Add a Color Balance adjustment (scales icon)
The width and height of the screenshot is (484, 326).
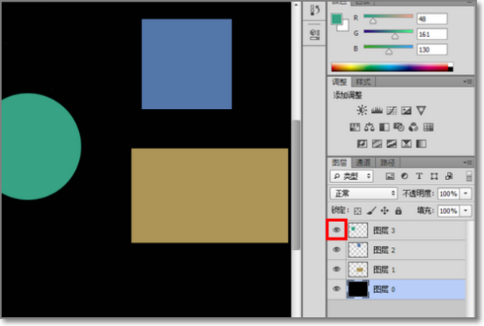pos(369,127)
